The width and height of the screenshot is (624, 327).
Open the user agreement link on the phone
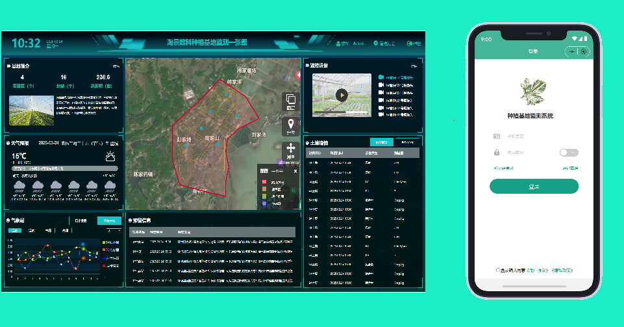tap(537, 270)
